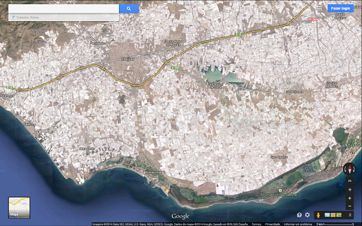This screenshot has width=362, height=226.
Task: Show my location with the target icon
Action: click(350, 190)
